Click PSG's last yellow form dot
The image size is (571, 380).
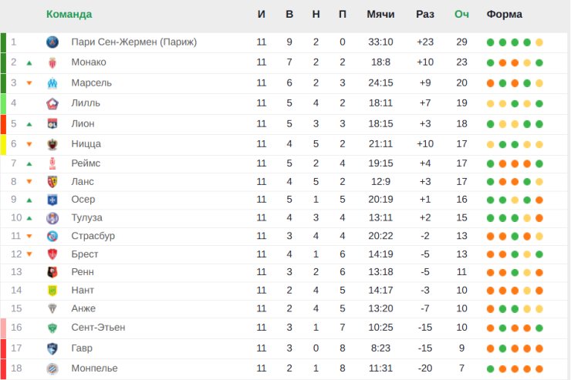tap(539, 42)
